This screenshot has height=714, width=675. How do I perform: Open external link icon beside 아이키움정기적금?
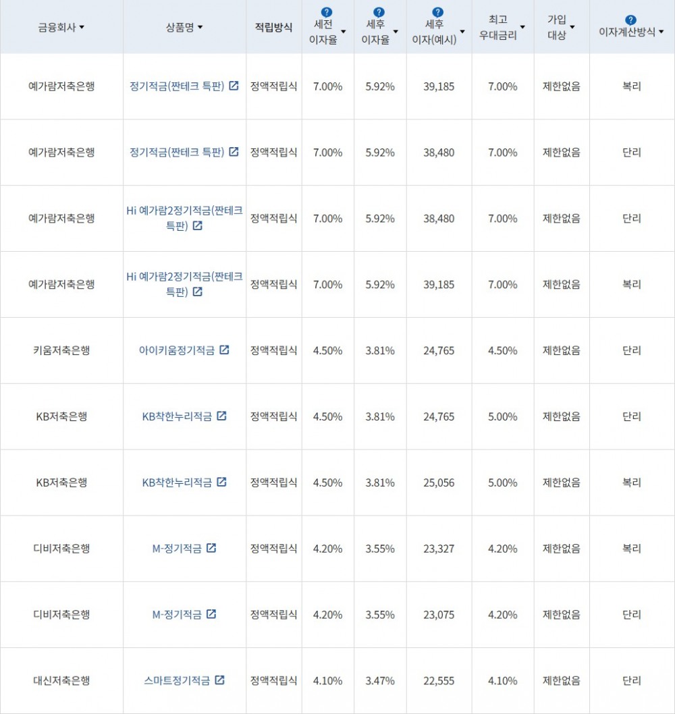tap(225, 350)
